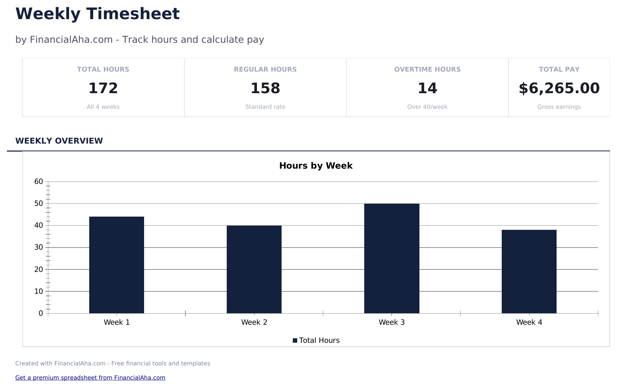Image resolution: width=617 pixels, height=388 pixels.
Task: Select the Week 3 bar in chart
Action: click(x=392, y=258)
